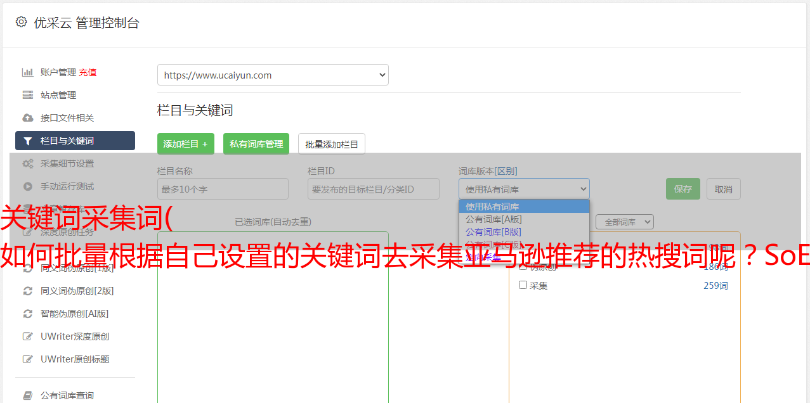Click the 259词 count link
This screenshot has width=810, height=403.
point(715,286)
